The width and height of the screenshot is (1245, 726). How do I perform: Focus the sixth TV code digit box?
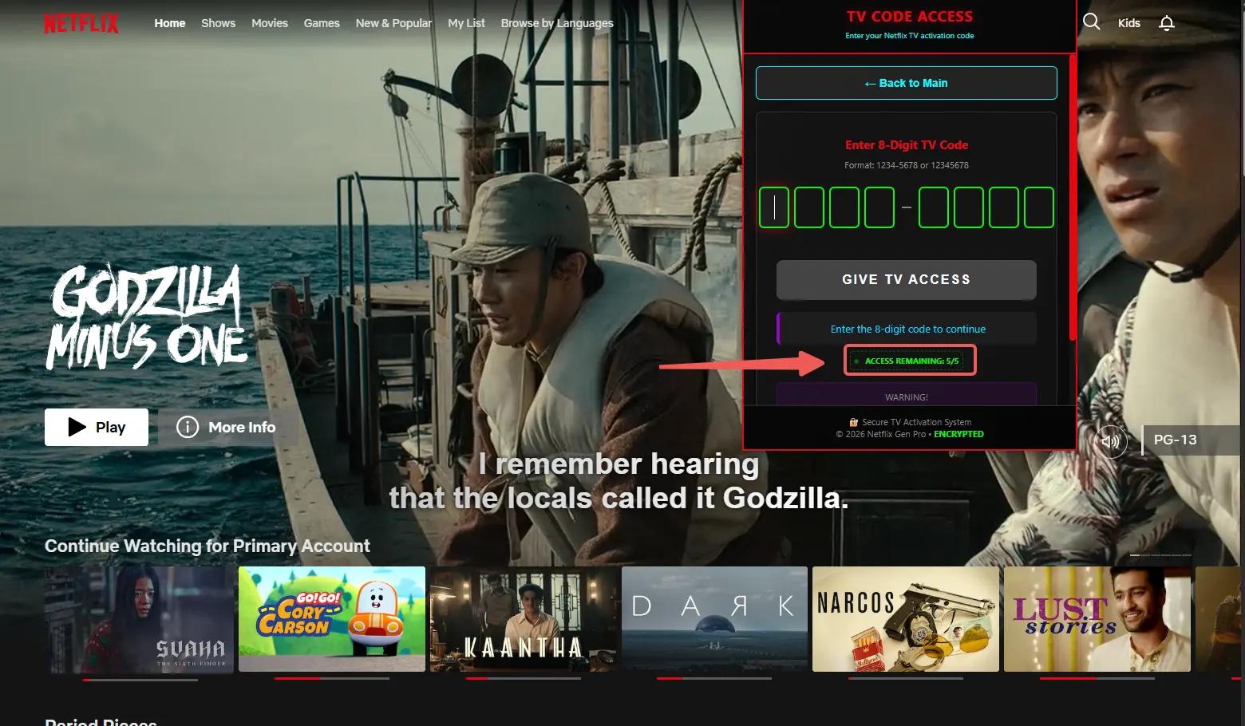pyautogui.click(x=969, y=207)
